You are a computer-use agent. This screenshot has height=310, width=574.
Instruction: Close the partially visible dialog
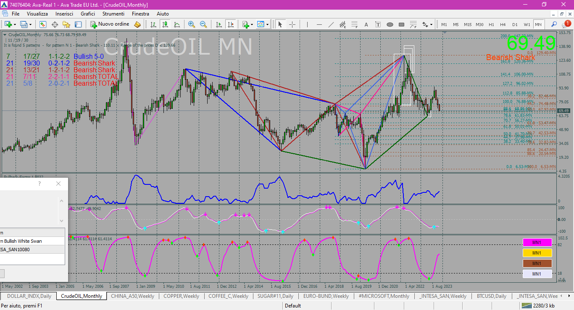[58, 184]
